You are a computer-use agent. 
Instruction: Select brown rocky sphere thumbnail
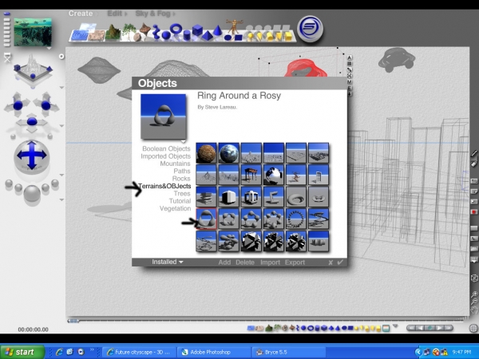pos(206,153)
